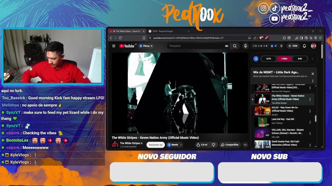Open options for David Guetta Memories
This screenshot has width=332, height=186.
pos(310,145)
